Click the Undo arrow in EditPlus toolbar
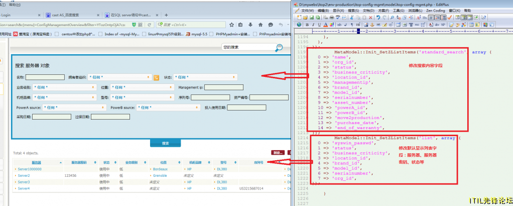Screen dimensions: 513x206 [378, 18]
